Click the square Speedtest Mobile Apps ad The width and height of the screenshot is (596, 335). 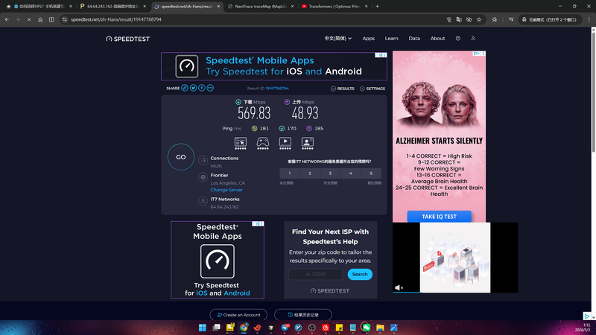click(x=218, y=260)
